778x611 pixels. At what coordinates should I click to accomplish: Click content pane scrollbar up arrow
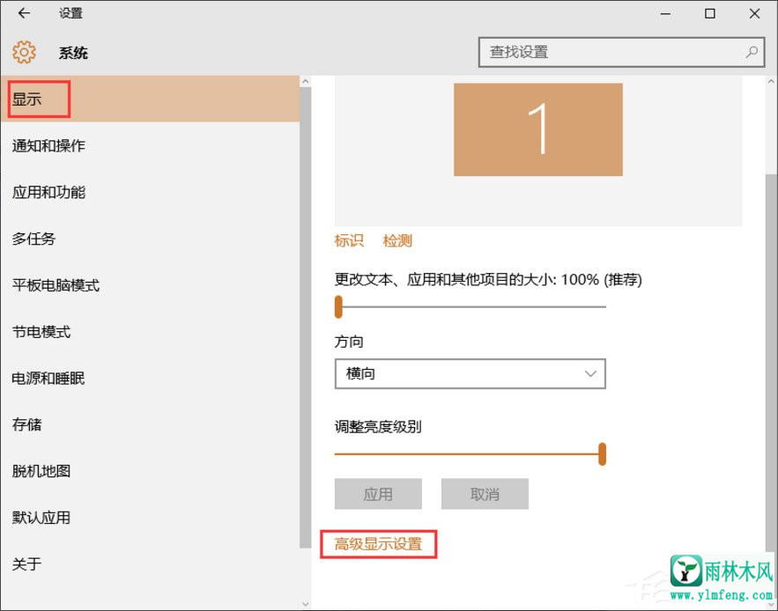(x=771, y=81)
